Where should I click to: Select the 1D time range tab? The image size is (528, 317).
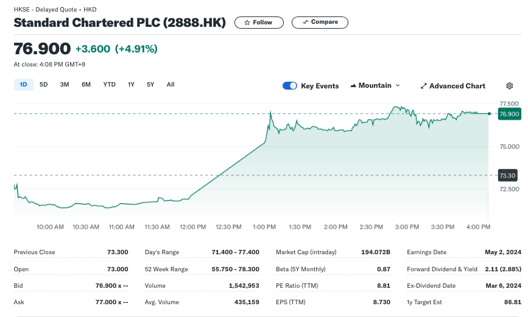coord(24,85)
